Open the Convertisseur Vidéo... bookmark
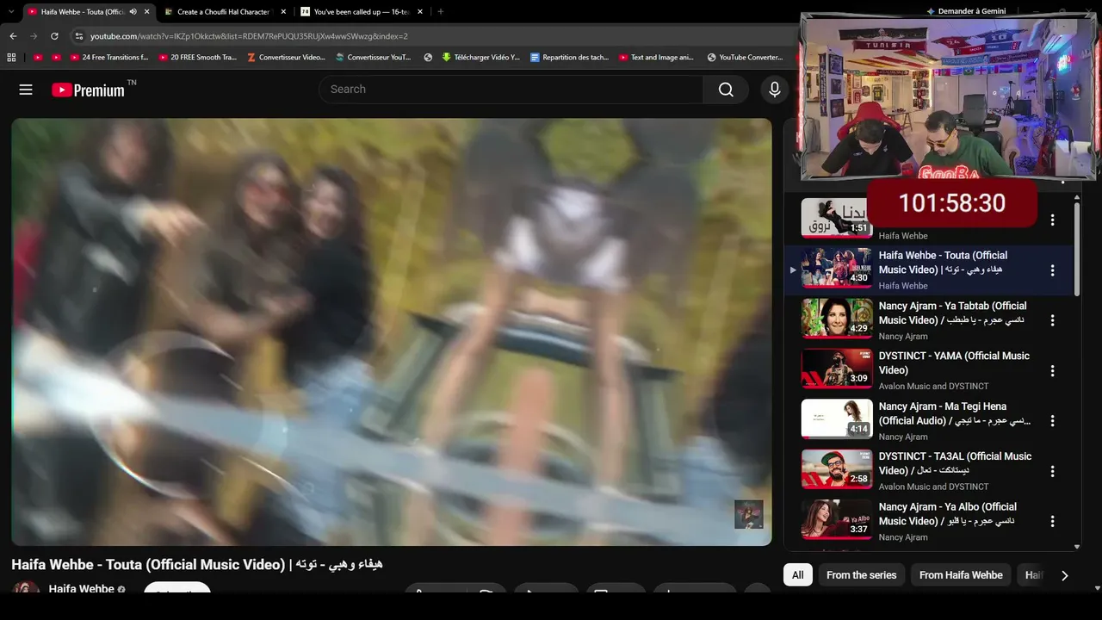 coord(286,58)
